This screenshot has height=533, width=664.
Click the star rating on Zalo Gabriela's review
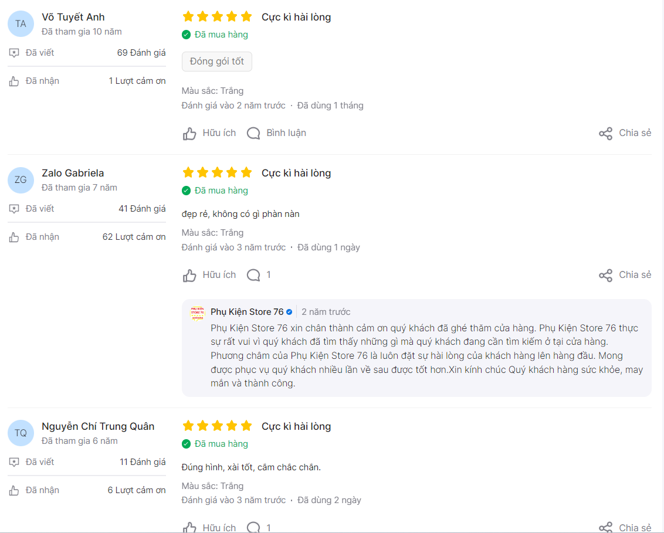217,173
